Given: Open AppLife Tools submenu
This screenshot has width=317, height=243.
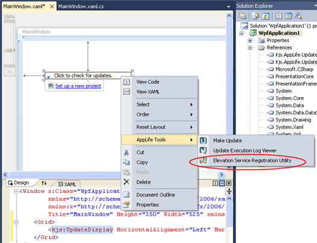Looking at the screenshot, I should (x=159, y=140).
